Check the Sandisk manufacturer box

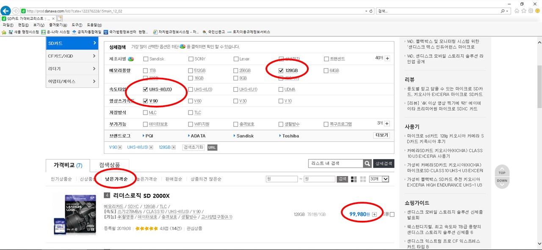pyautogui.click(x=146, y=59)
